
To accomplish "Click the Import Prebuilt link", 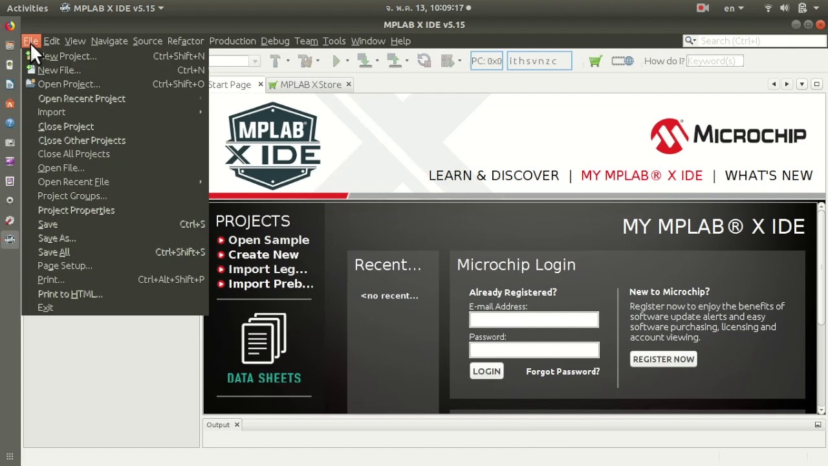I will (x=270, y=283).
